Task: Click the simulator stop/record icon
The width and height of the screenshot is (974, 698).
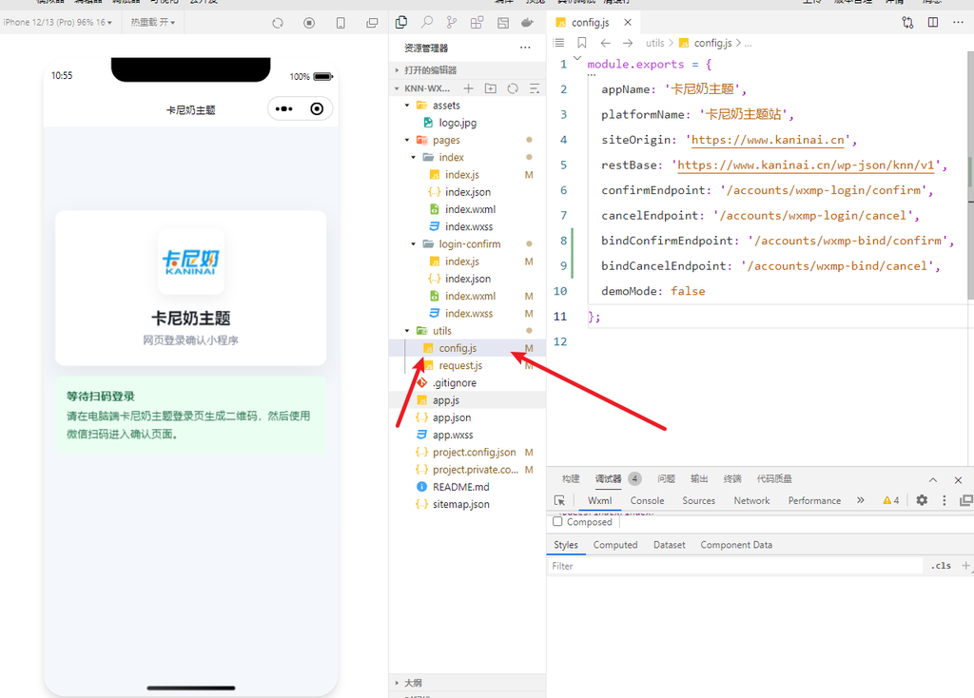Action: coord(309,23)
